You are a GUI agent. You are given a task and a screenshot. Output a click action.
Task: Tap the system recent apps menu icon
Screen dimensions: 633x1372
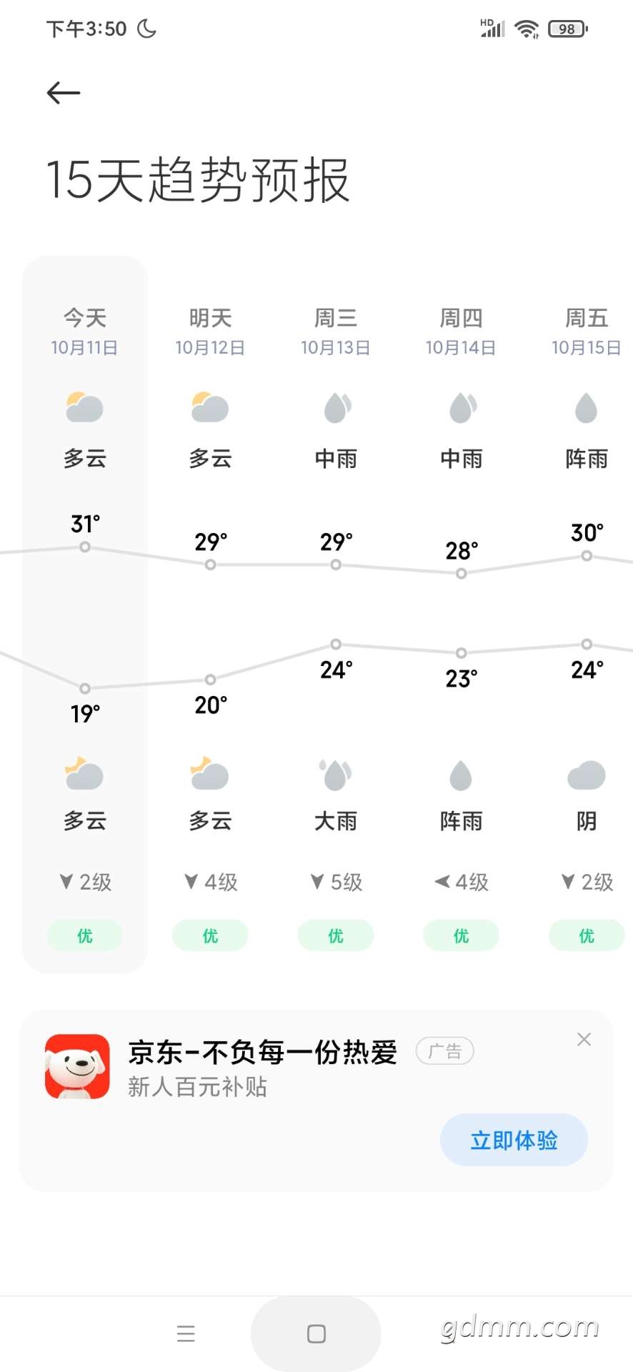pyautogui.click(x=186, y=1333)
